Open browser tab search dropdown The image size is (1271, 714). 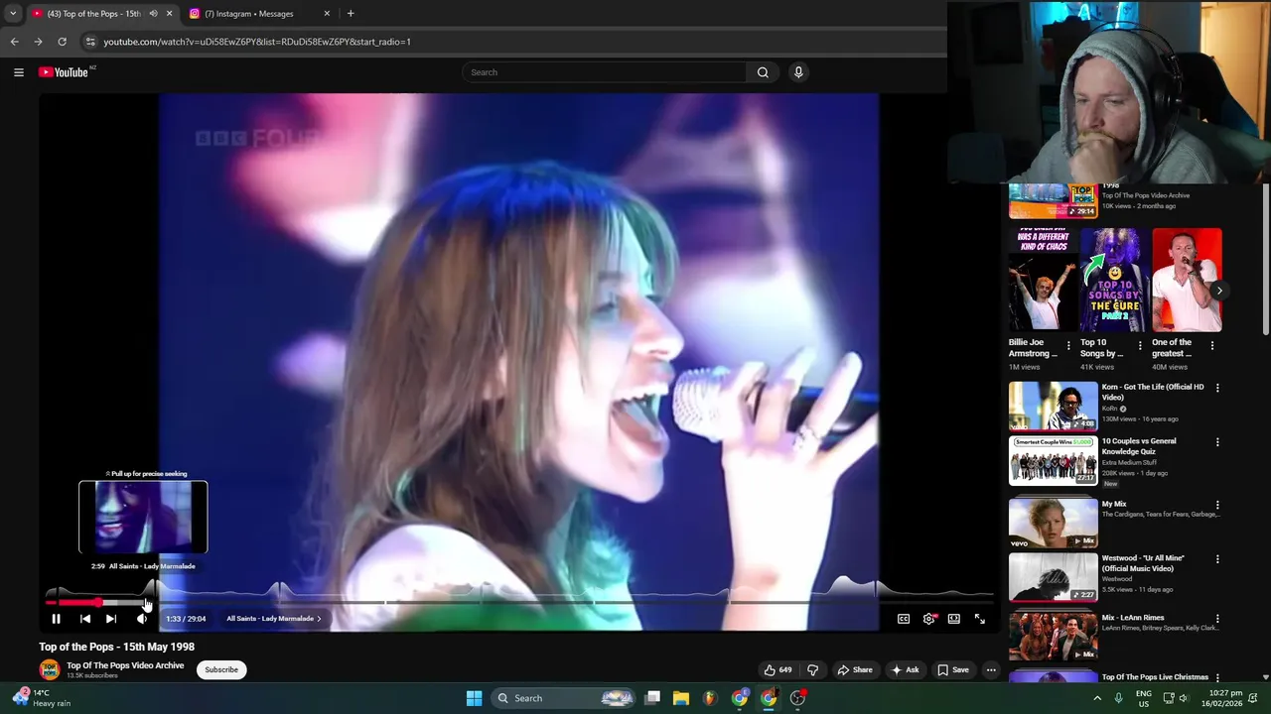pyautogui.click(x=13, y=14)
